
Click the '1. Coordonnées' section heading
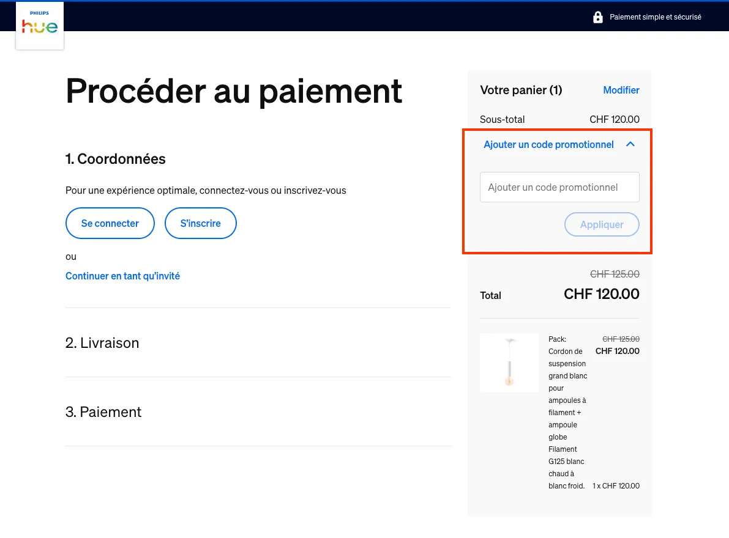tap(115, 158)
